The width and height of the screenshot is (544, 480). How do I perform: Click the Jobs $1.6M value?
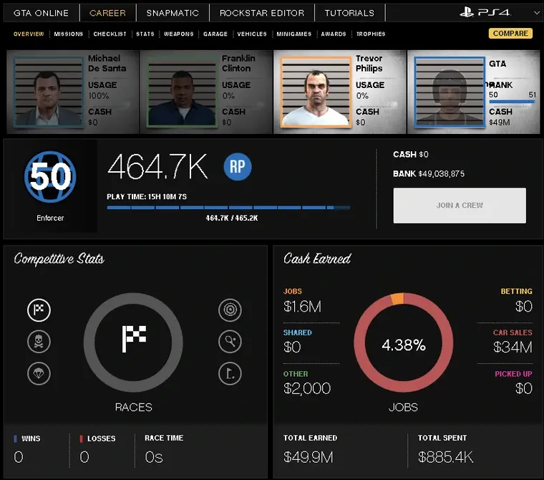(x=302, y=307)
